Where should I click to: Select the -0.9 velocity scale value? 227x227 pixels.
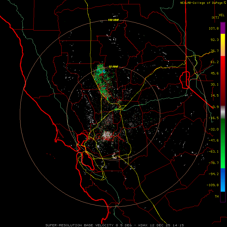215,107
